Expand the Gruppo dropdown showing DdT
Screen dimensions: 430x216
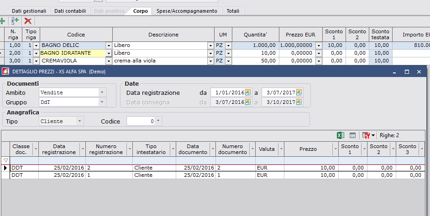pyautogui.click(x=101, y=102)
